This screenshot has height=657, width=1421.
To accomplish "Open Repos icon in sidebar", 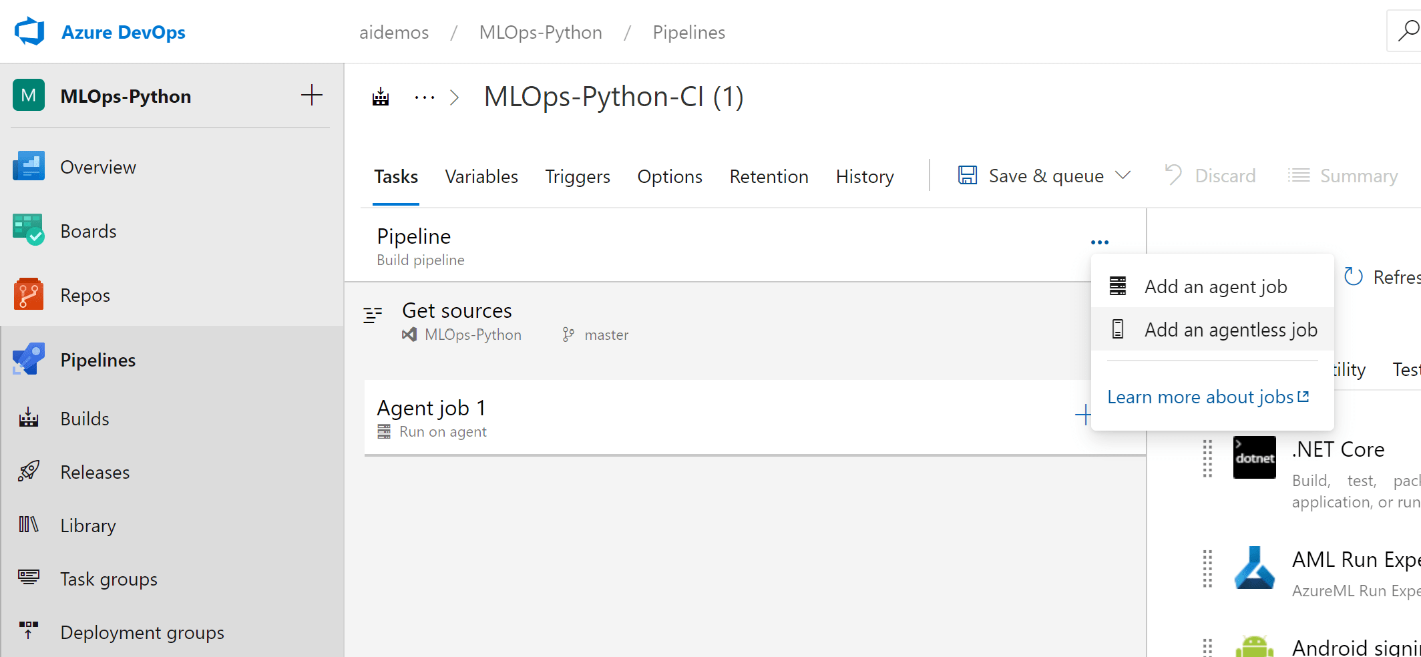I will coord(29,294).
